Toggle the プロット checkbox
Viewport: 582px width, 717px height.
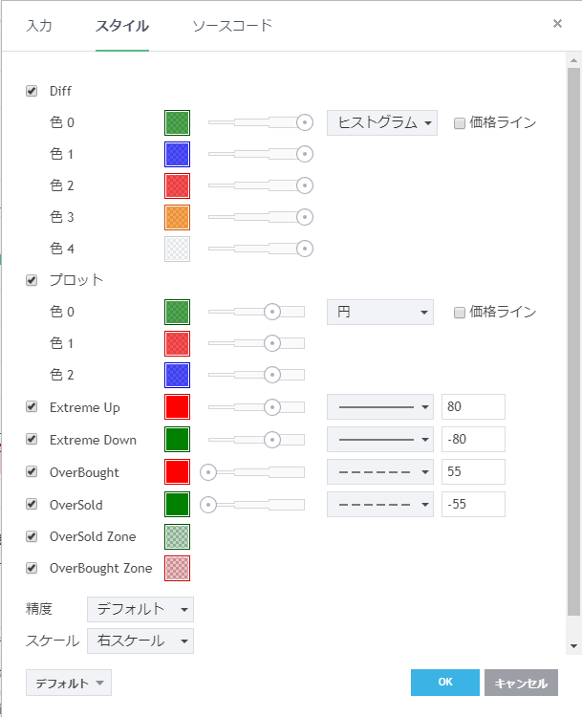32,280
